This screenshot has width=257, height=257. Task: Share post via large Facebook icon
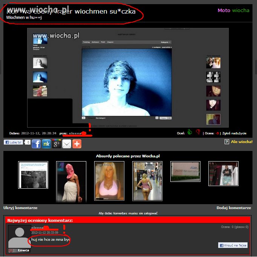coord(36,144)
